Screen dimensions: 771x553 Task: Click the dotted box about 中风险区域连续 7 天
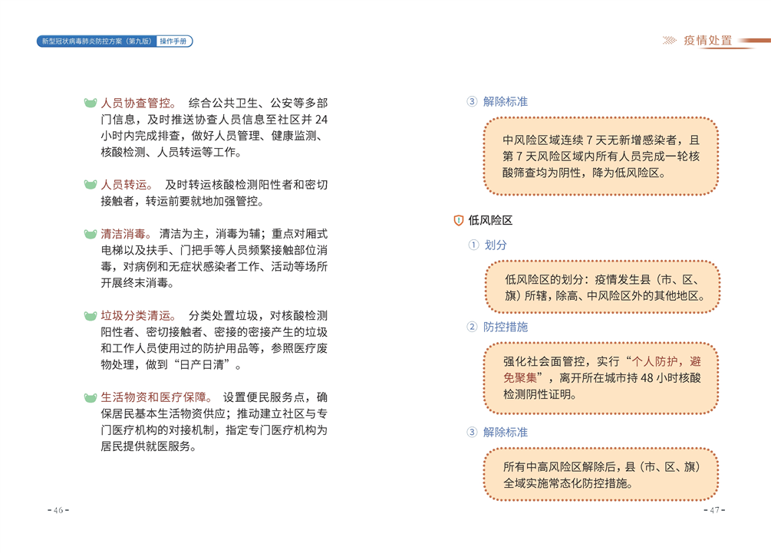(601, 156)
